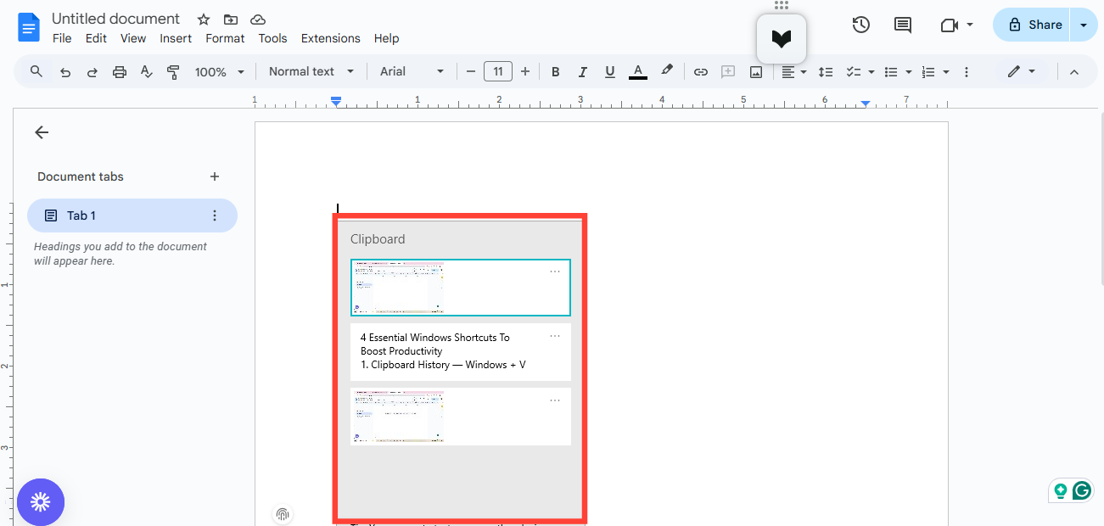Click the fingerprint icon near page bottom

pyautogui.click(x=283, y=514)
